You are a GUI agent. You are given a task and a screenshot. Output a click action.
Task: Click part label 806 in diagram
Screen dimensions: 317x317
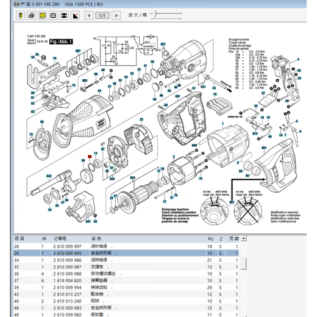pyautogui.click(x=194, y=145)
